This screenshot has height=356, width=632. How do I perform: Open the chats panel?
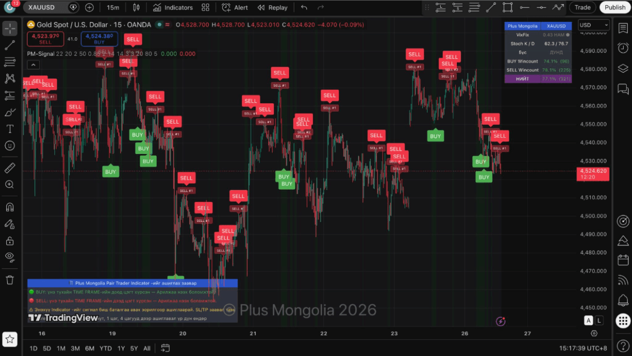tap(623, 89)
